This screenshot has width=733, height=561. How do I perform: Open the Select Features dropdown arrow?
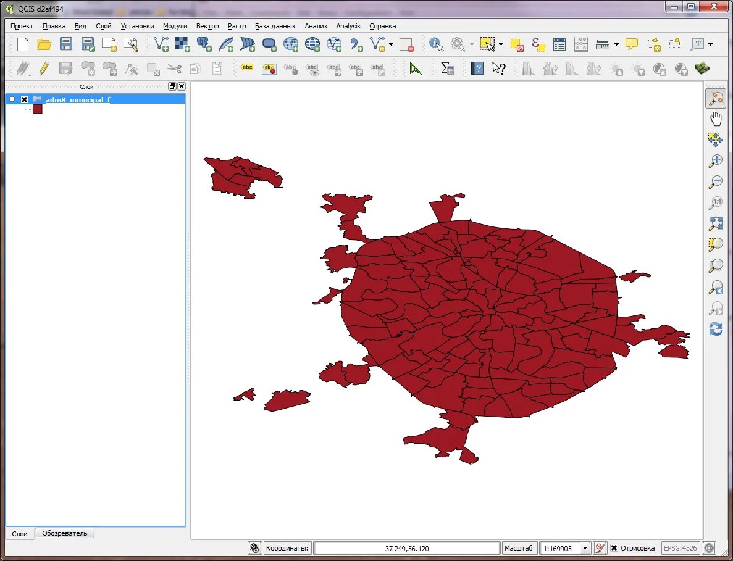(501, 44)
